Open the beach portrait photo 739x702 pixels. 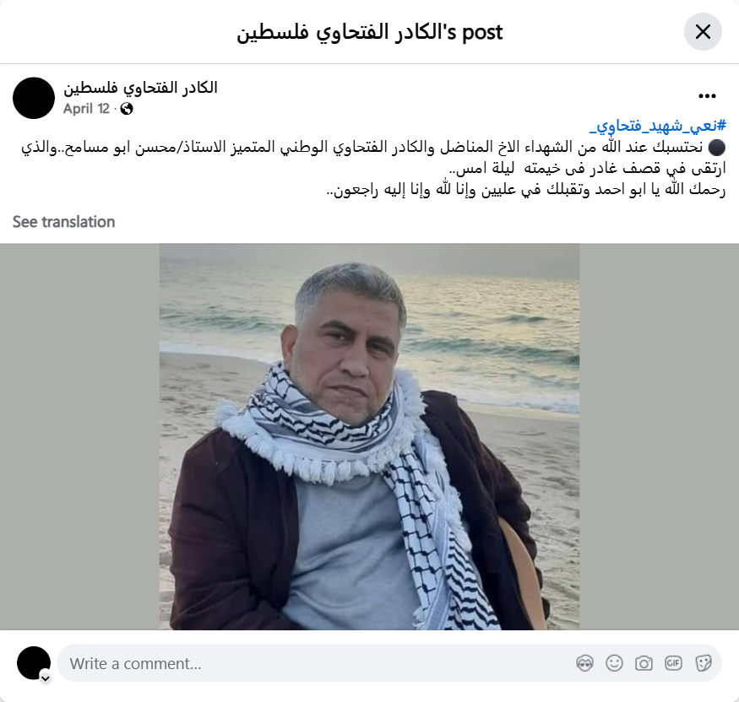369,436
